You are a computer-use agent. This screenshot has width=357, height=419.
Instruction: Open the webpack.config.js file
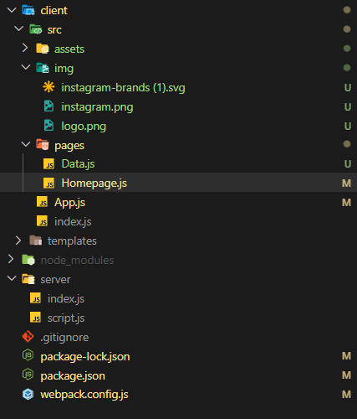[84, 395]
